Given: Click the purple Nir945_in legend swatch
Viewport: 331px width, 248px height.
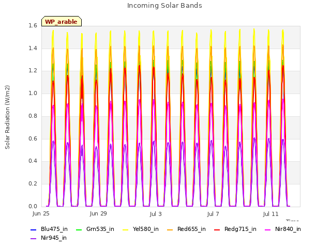Looking at the screenshot, I should pyautogui.click(x=34, y=239).
